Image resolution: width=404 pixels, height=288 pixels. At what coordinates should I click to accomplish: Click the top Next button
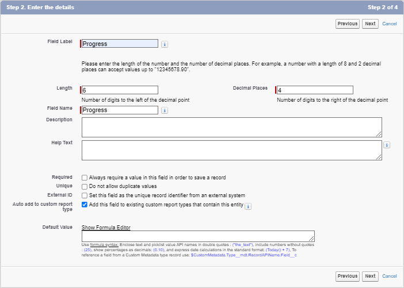coord(370,24)
